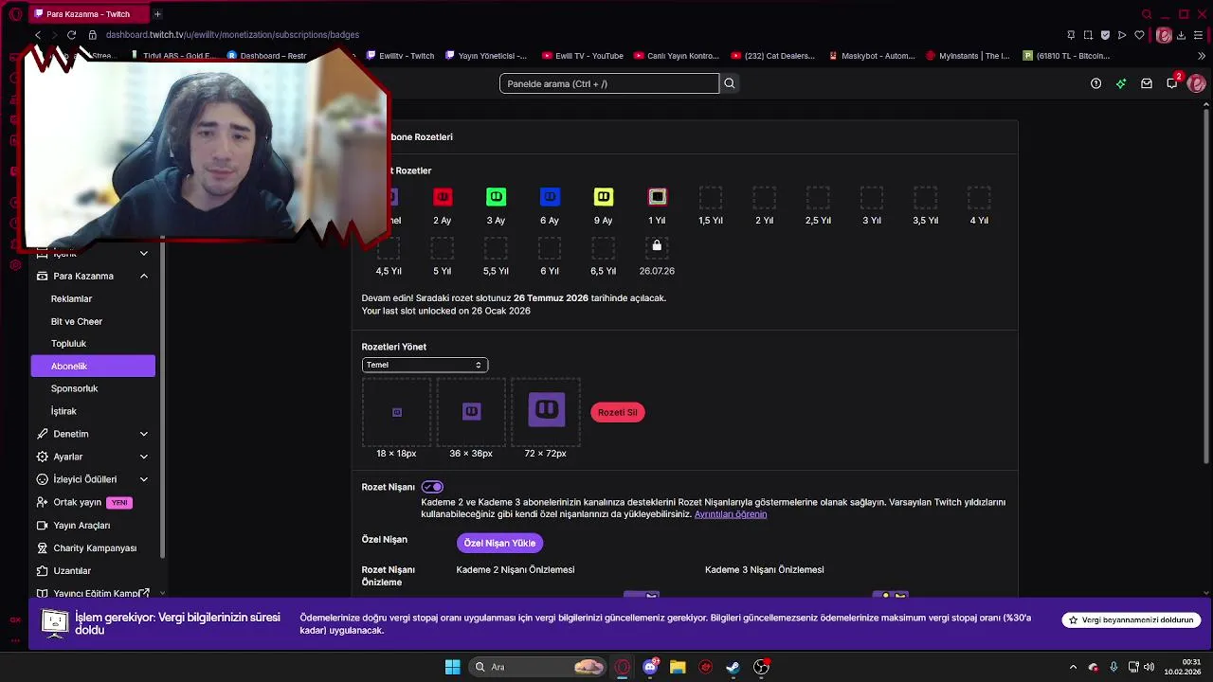
Task: Open Yayıncı Eğitim Kampı external link
Action: coord(93,593)
